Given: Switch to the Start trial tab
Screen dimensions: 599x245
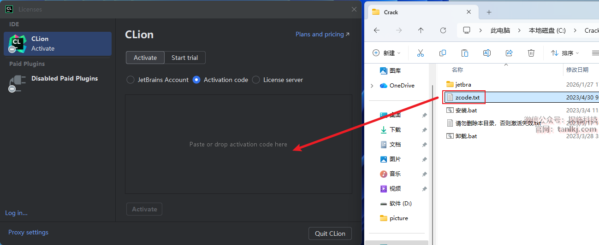Looking at the screenshot, I should 184,58.
